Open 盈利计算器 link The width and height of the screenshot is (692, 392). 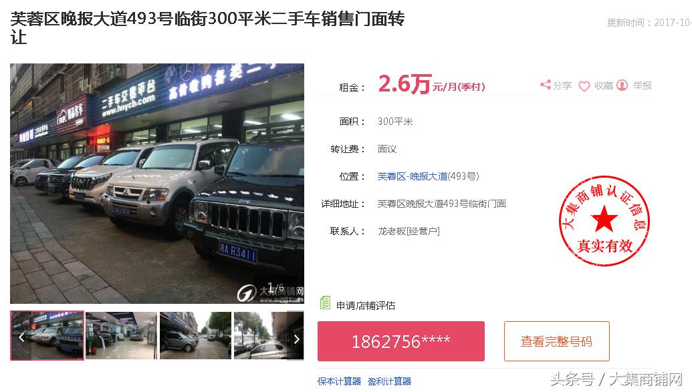[x=389, y=381]
